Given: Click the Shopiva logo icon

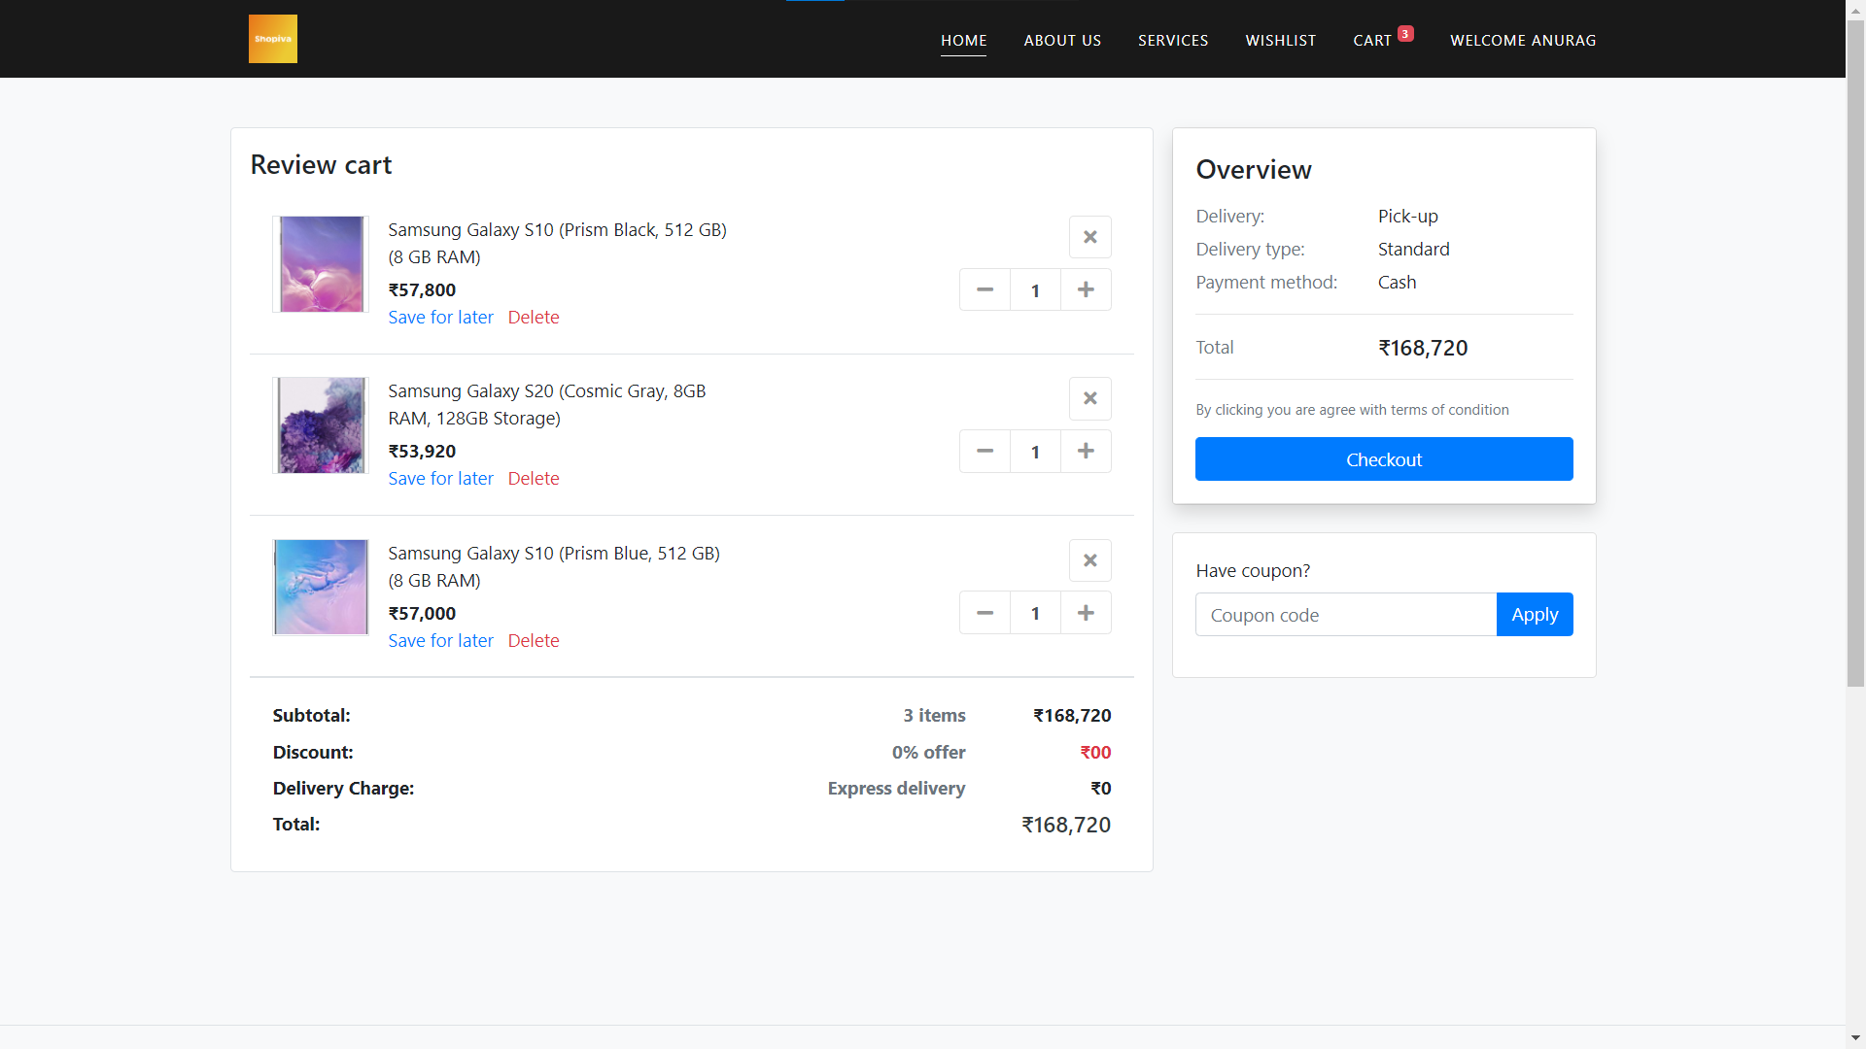Looking at the screenshot, I should pyautogui.click(x=272, y=39).
